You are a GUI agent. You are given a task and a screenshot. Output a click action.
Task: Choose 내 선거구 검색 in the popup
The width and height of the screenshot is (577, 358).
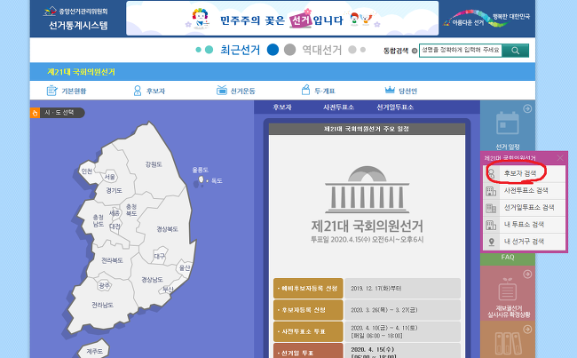tap(524, 242)
